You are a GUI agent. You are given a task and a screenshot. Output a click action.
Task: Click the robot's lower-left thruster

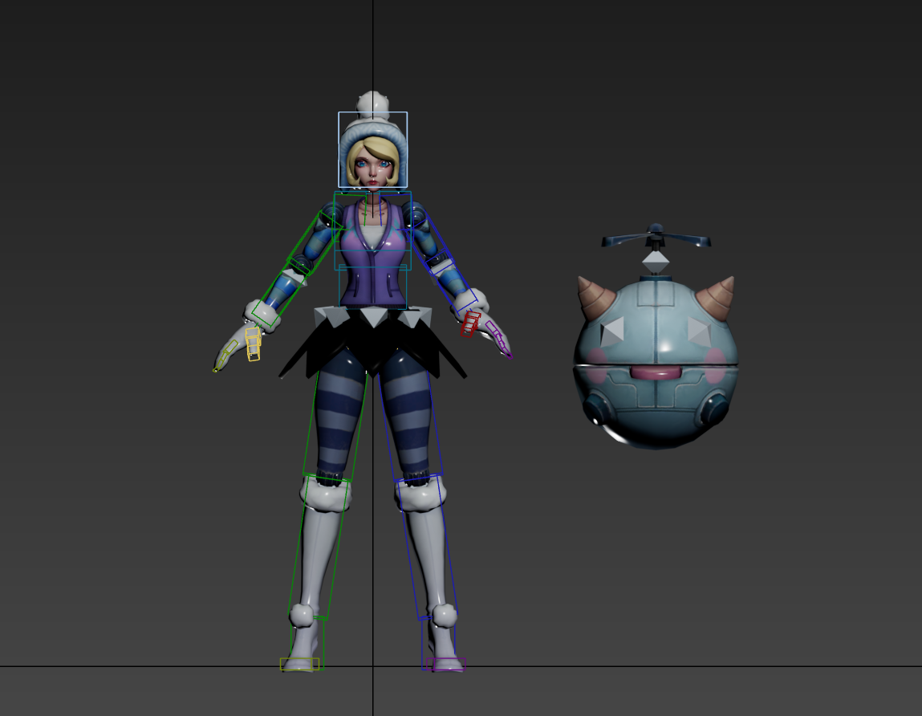coord(599,409)
